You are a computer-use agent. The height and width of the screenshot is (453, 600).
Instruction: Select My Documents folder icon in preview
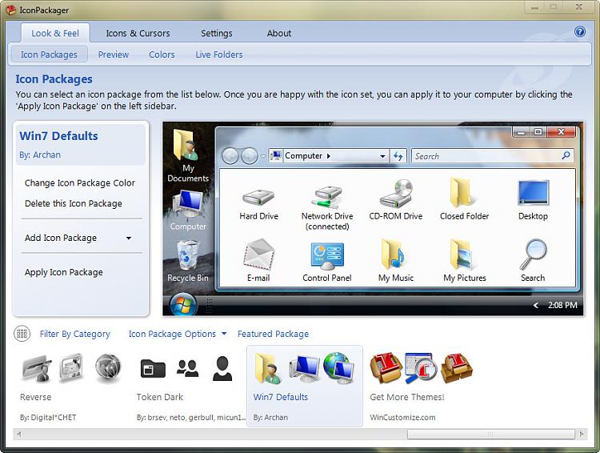click(x=187, y=145)
